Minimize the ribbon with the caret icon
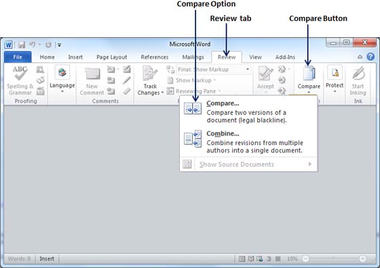The width and height of the screenshot is (380, 268). point(360,57)
